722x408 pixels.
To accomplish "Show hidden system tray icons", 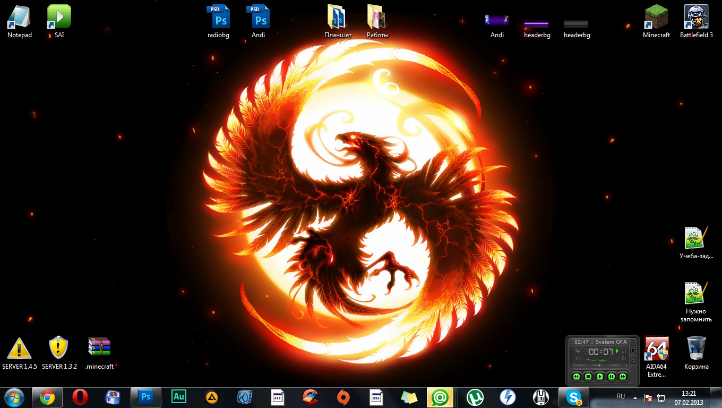I will tap(635, 397).
